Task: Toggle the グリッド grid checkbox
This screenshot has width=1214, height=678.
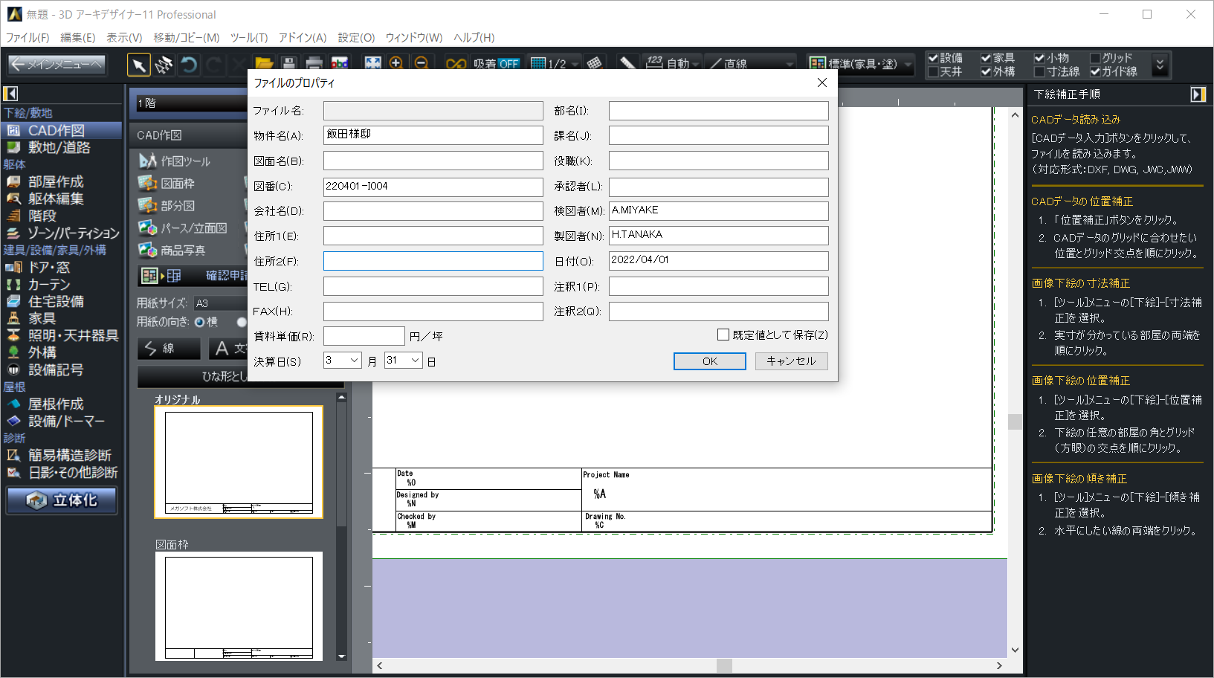Action: point(1095,58)
